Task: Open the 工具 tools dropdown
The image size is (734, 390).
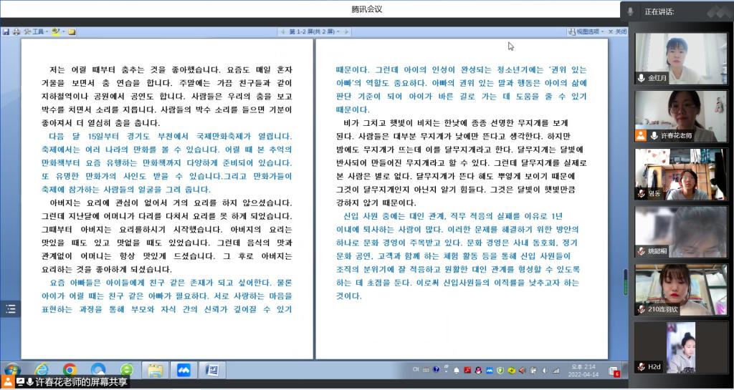Action: 36,31
